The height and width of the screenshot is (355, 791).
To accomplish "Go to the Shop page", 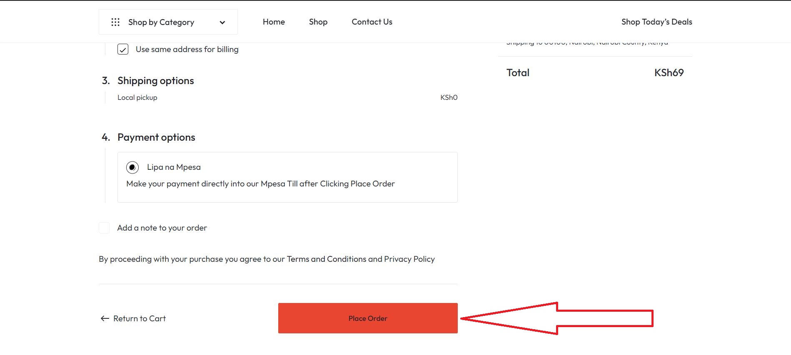I will (318, 22).
